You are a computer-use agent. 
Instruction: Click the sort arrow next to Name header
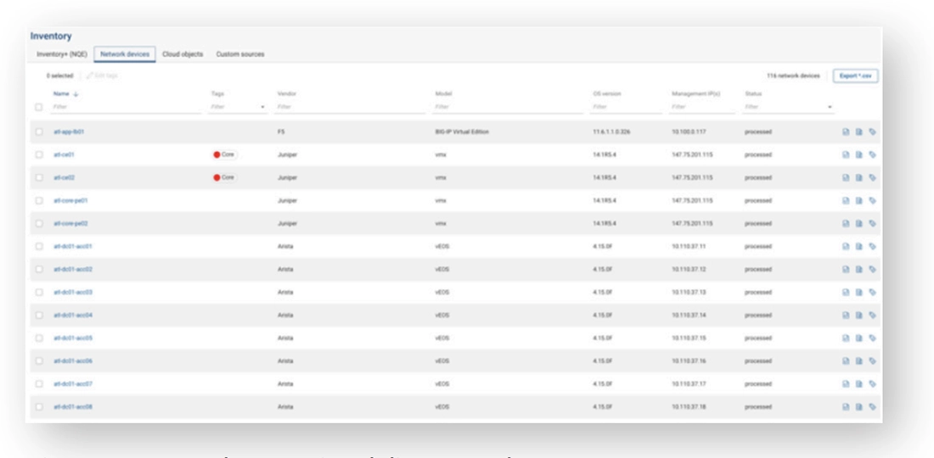click(x=74, y=93)
